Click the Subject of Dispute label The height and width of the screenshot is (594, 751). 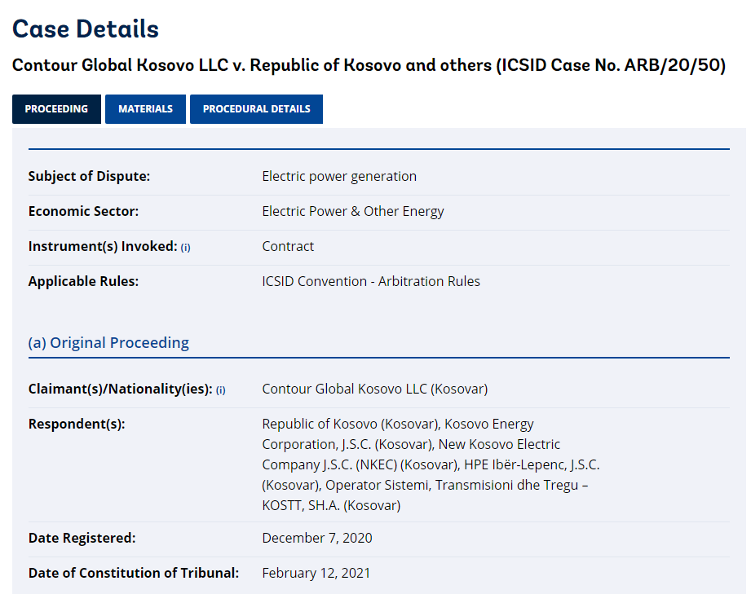click(x=89, y=176)
